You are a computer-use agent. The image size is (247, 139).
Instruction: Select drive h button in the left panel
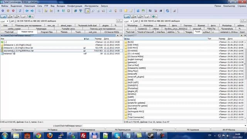click(17, 16)
